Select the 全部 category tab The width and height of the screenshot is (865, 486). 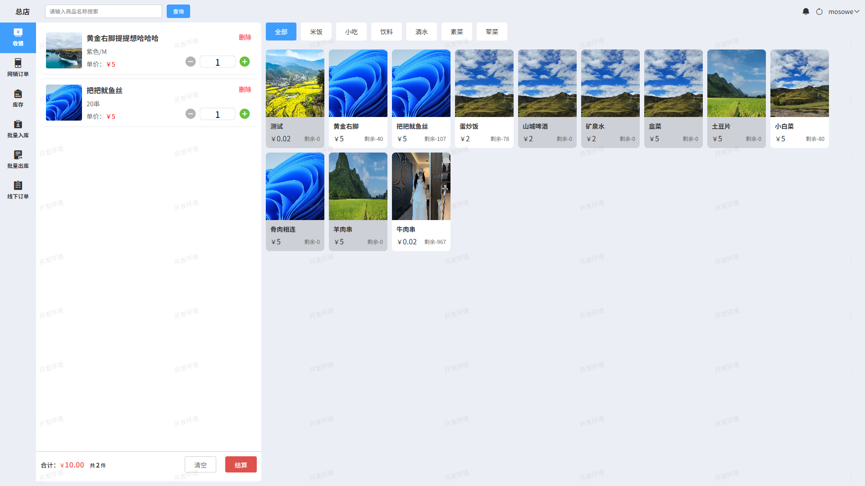pyautogui.click(x=281, y=31)
